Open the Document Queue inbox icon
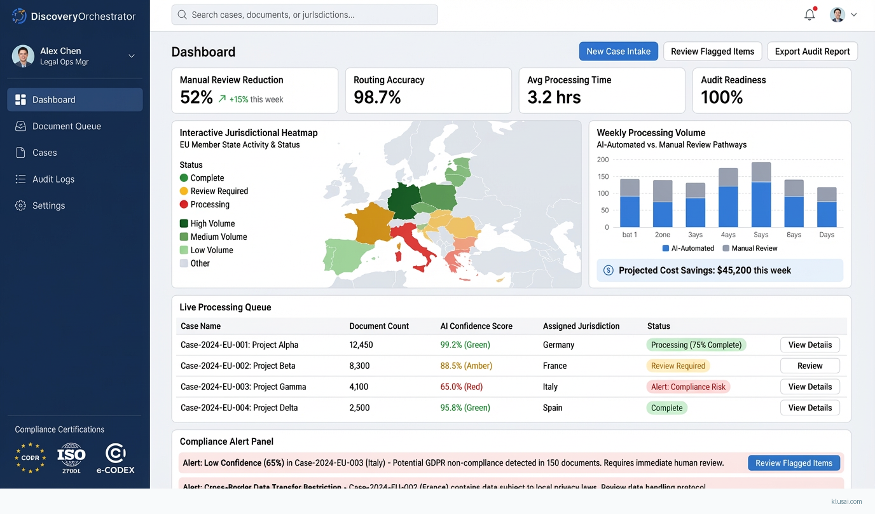 click(20, 127)
